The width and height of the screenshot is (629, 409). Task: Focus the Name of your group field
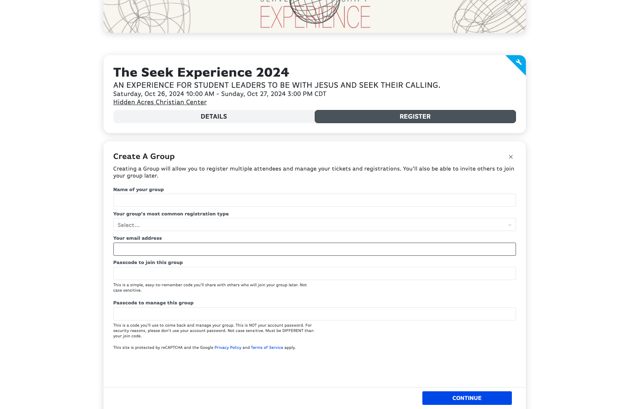(314, 200)
